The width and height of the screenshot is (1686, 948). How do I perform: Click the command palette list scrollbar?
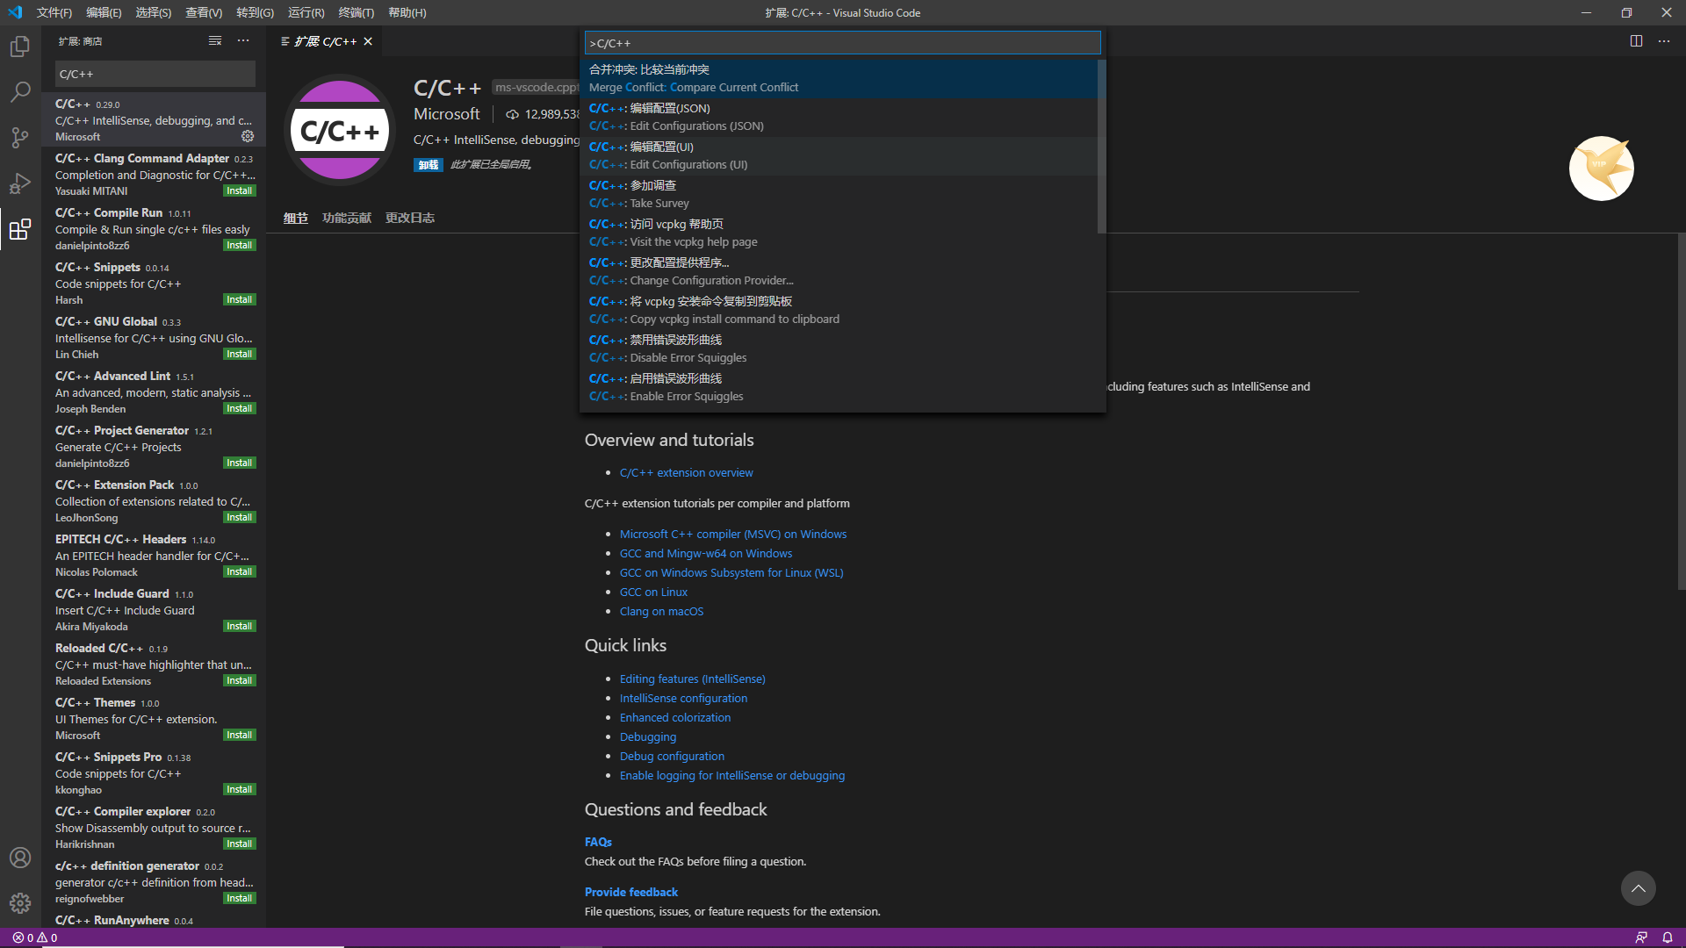coord(1101,147)
